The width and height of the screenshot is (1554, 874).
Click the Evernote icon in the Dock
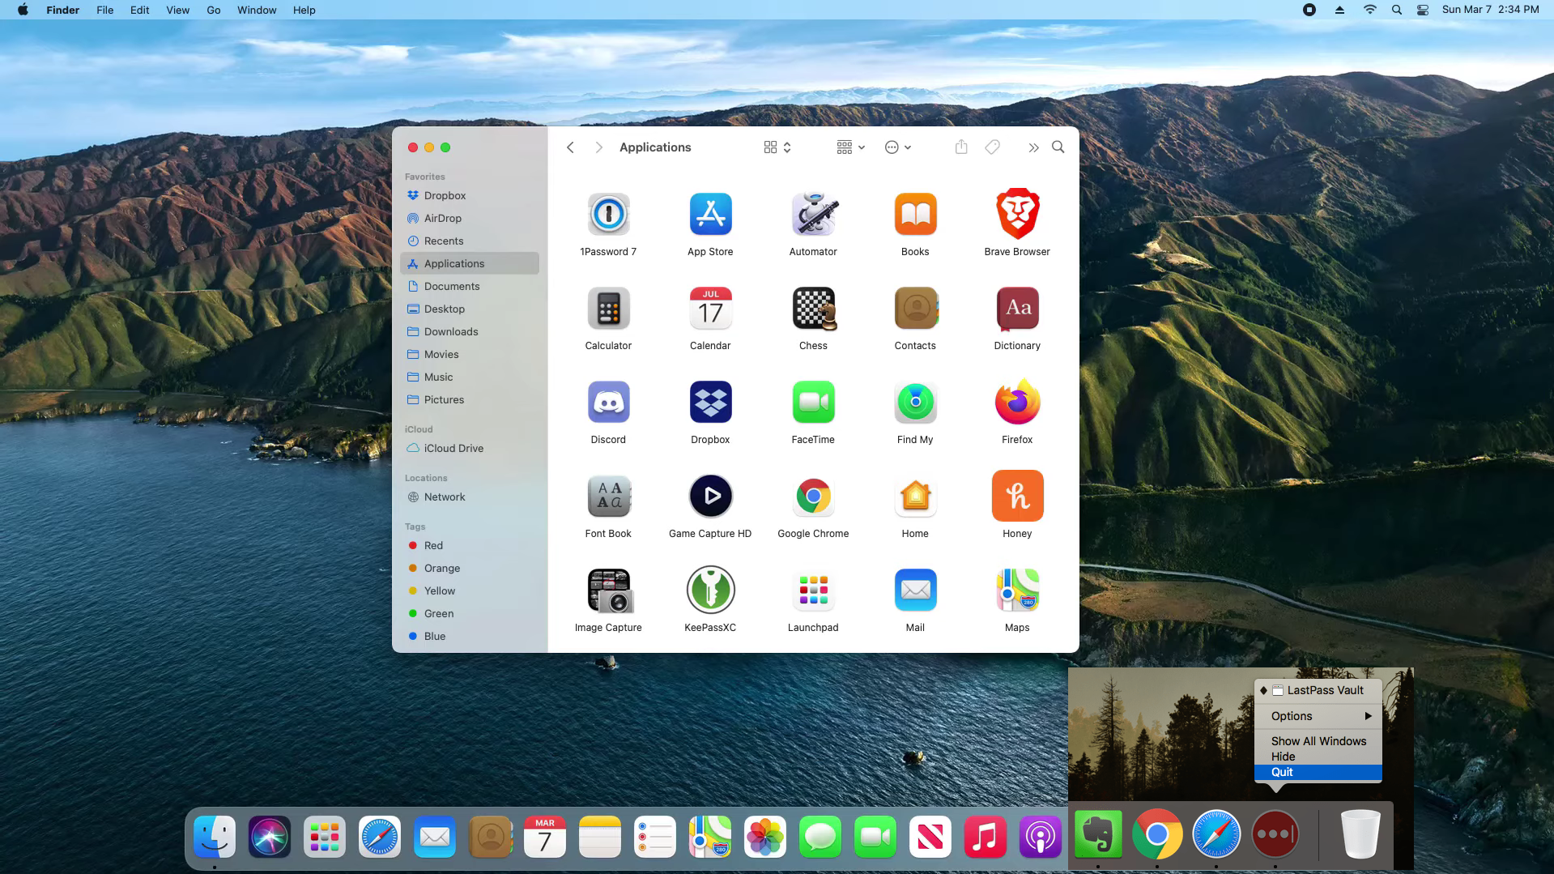pos(1098,835)
